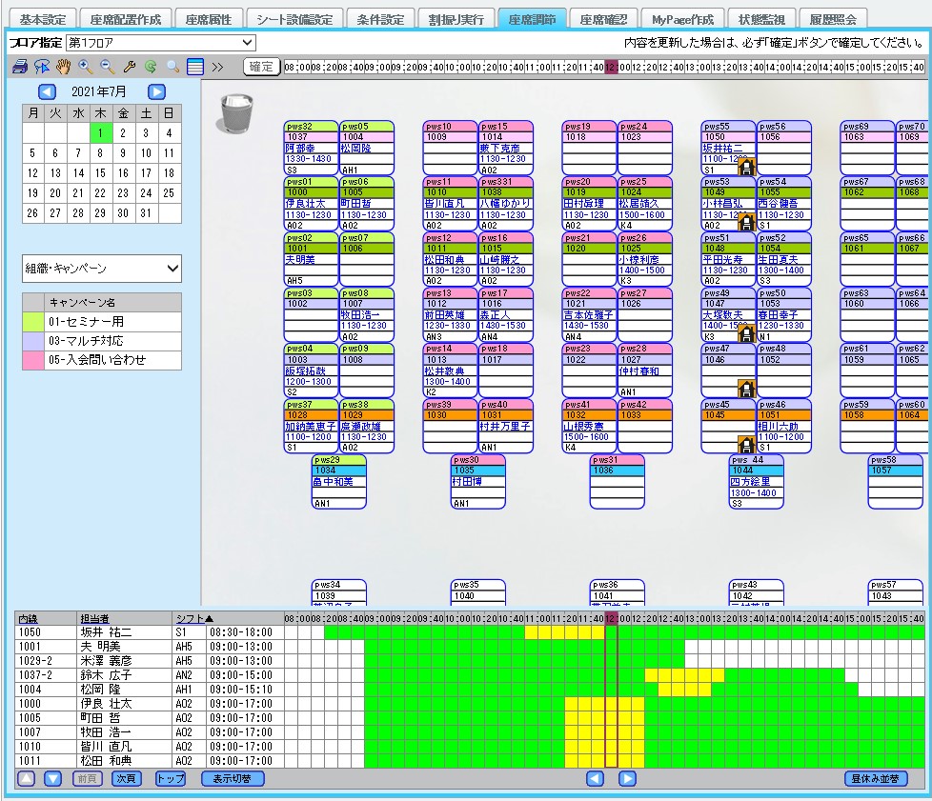
Task: Select the row for 坂井 祐二
Action: (470, 632)
